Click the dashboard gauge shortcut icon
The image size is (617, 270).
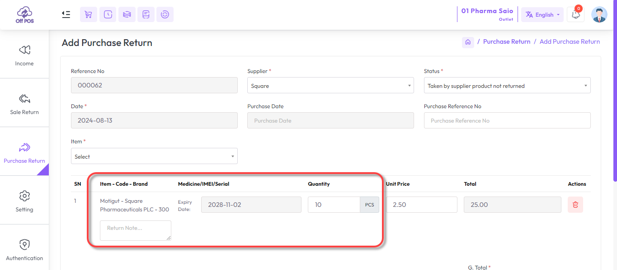[x=165, y=14]
